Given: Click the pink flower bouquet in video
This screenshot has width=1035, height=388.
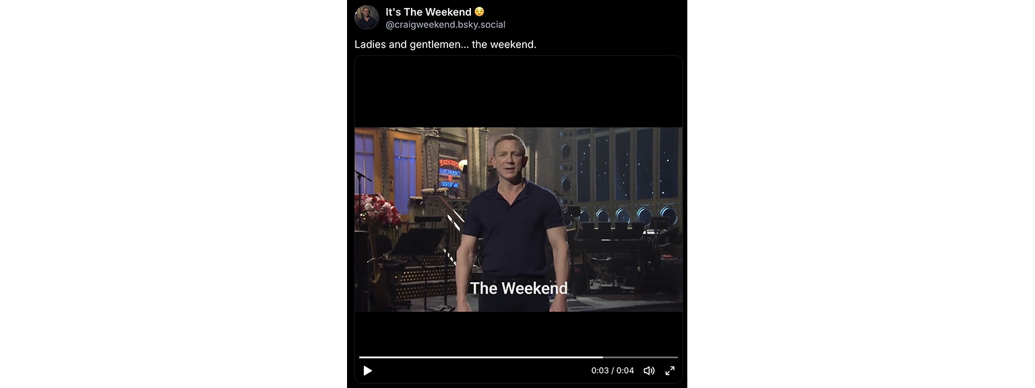Looking at the screenshot, I should coord(377,211).
